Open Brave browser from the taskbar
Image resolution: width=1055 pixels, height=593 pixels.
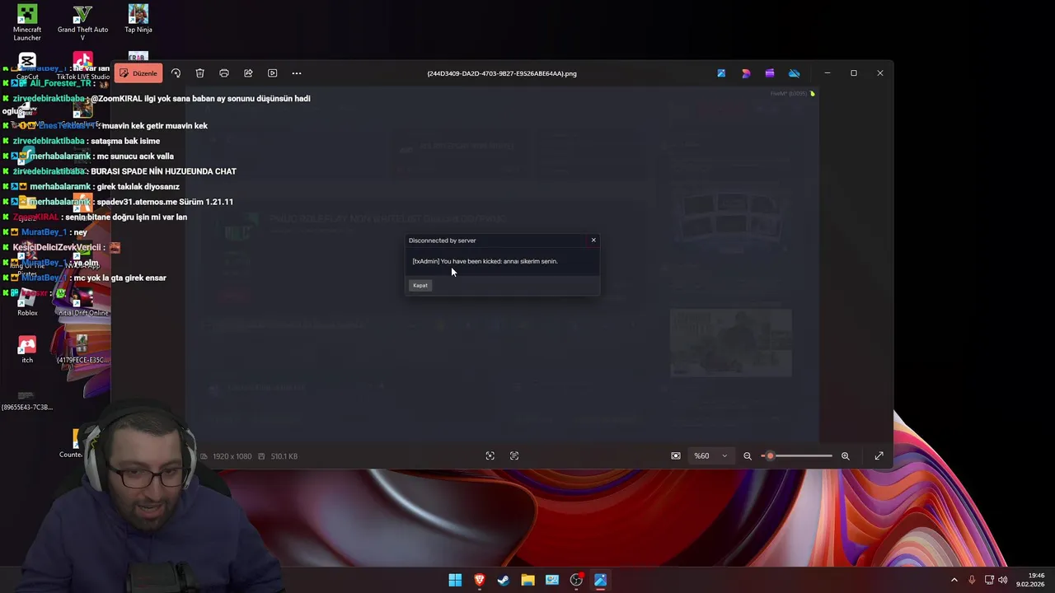(x=479, y=580)
